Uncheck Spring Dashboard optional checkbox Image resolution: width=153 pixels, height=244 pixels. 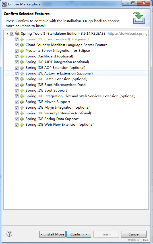pos(17,56)
